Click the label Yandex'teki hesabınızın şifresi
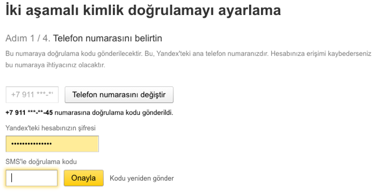 click(50, 128)
